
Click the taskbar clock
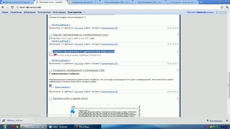224,127
